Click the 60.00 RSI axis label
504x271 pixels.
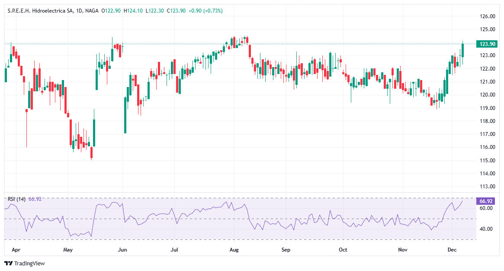click(486, 208)
